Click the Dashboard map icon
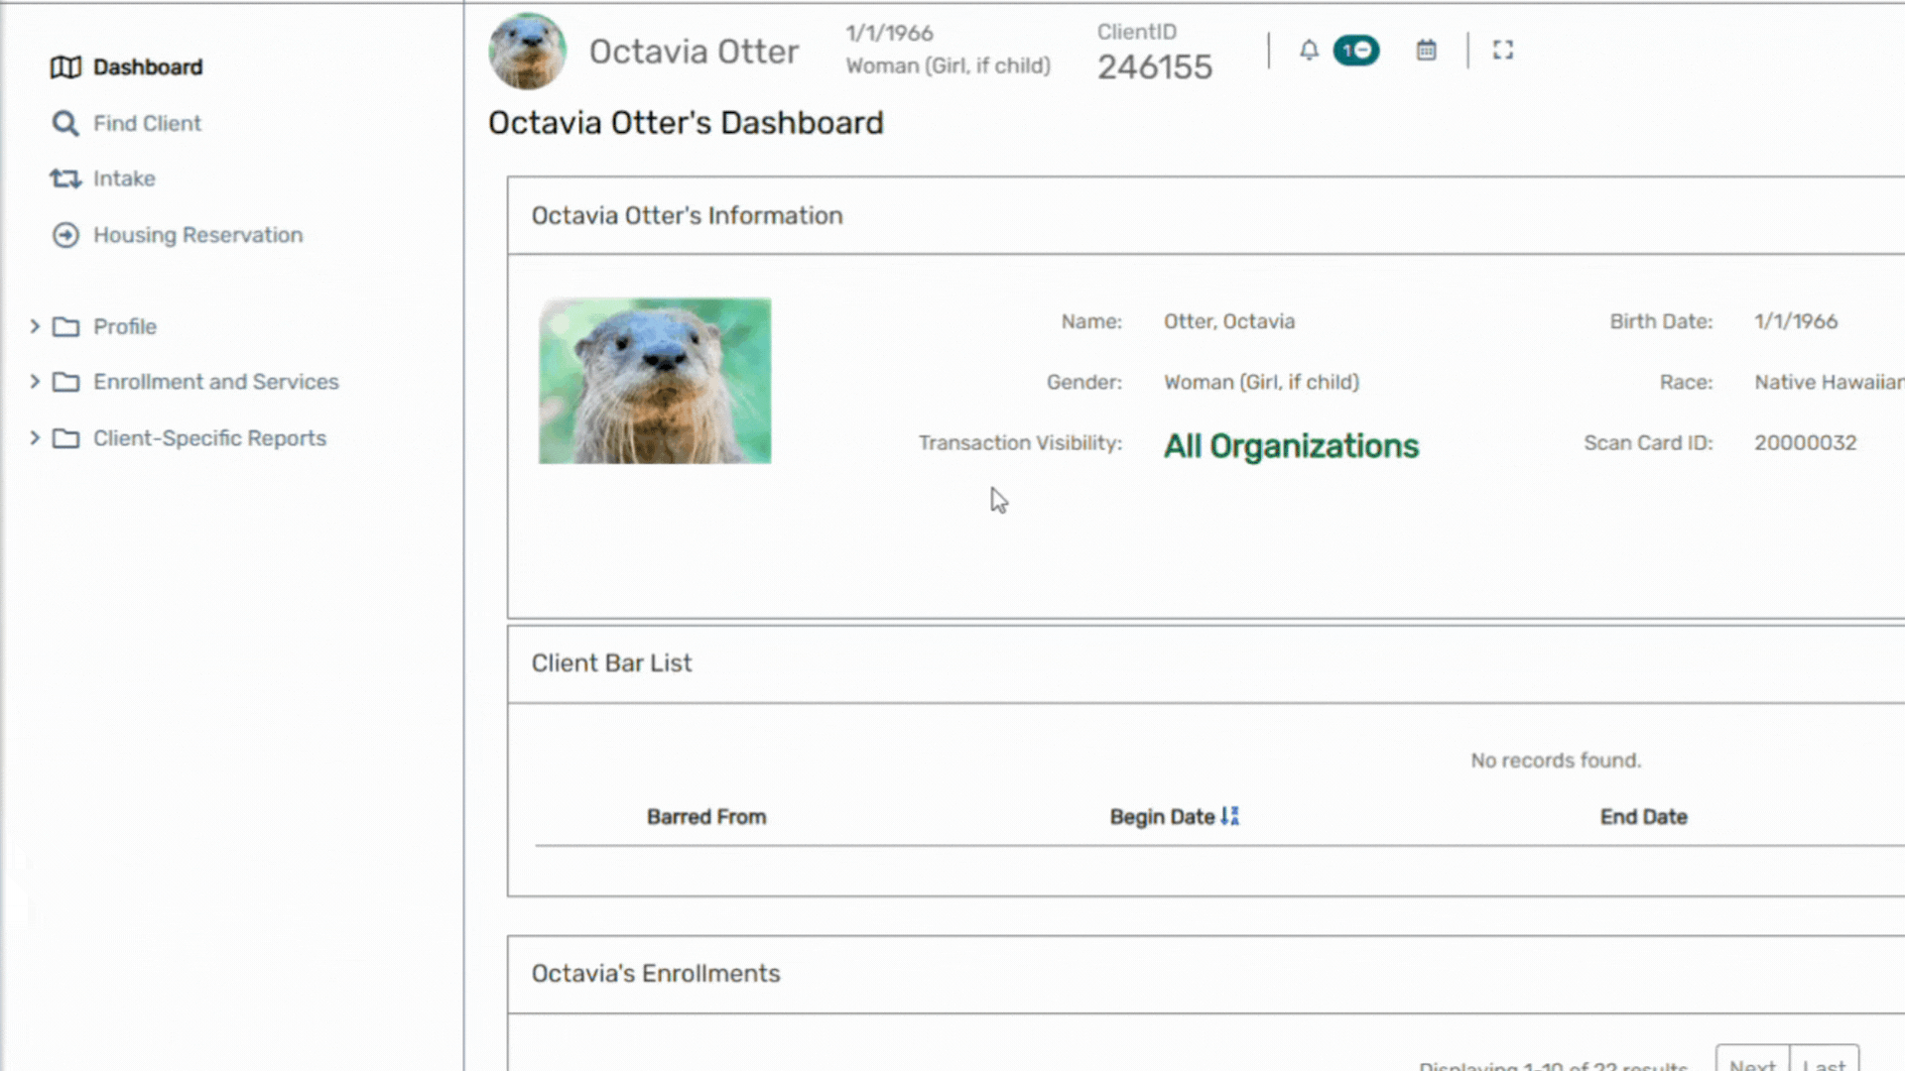Screen dimensions: 1905x1071 pos(65,67)
